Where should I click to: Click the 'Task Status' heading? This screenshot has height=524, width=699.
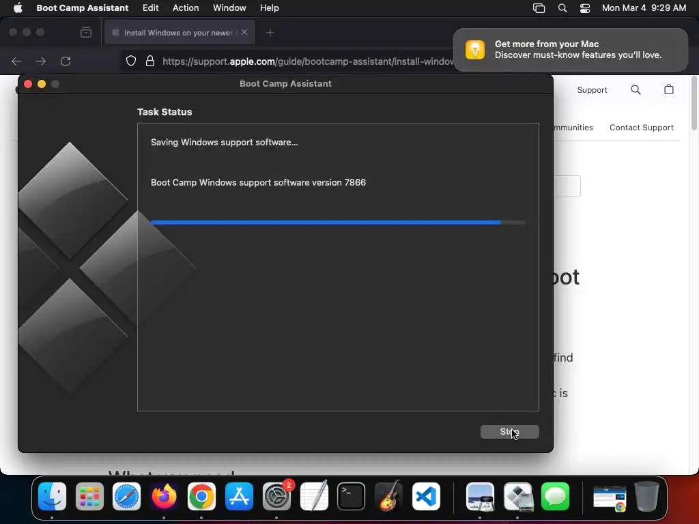[165, 112]
